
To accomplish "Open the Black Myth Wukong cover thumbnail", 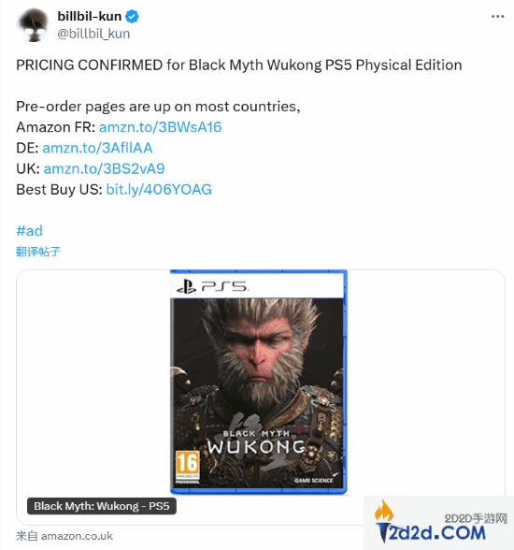I will [259, 382].
